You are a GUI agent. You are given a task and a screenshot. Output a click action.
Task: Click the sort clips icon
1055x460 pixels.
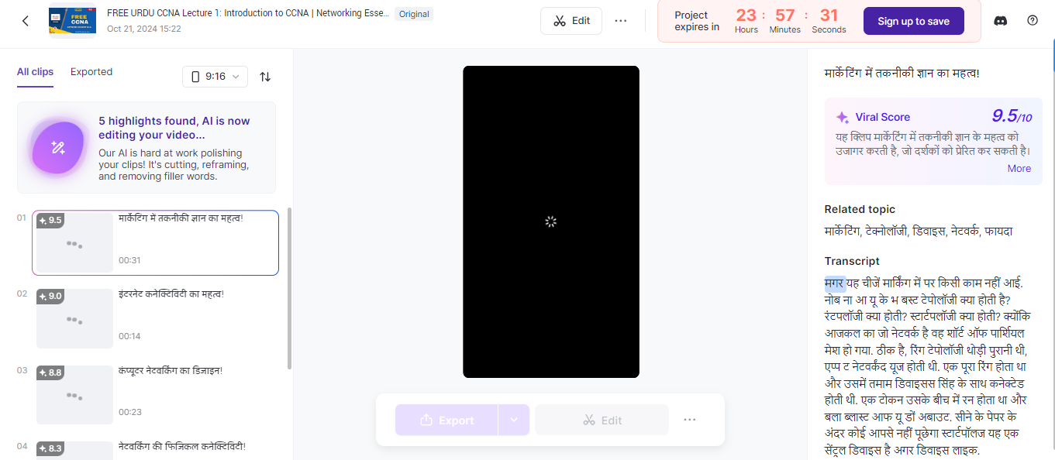pyautogui.click(x=264, y=77)
